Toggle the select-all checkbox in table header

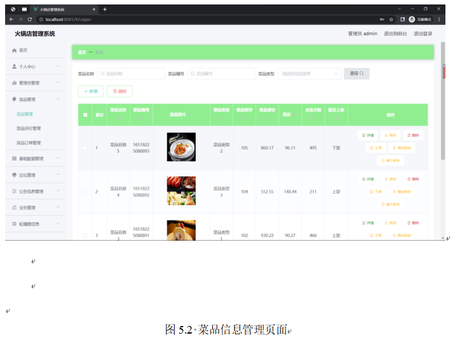85,115
